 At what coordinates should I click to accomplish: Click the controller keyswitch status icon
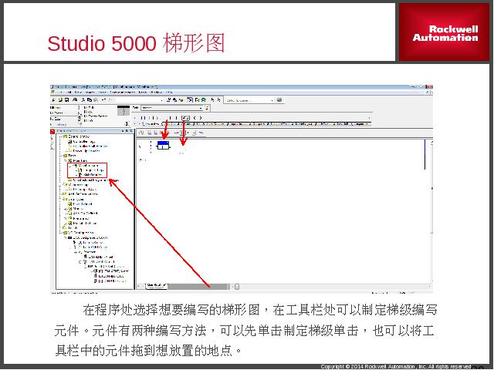pyautogui.click(x=123, y=111)
